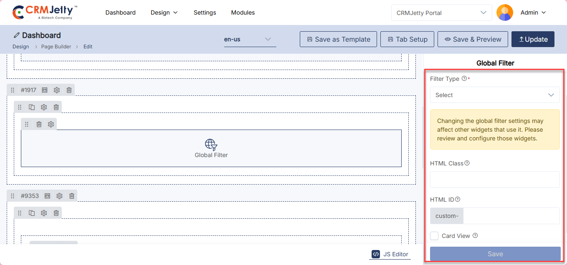Click the drag handle of section #9353
Viewport: 567px width, 265px height.
[x=13, y=196]
